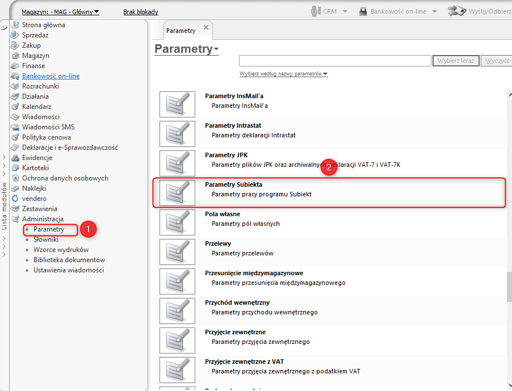This screenshot has height=391, width=512.
Task: Select the Kalendarz sidebar icon
Action: click(x=15, y=107)
